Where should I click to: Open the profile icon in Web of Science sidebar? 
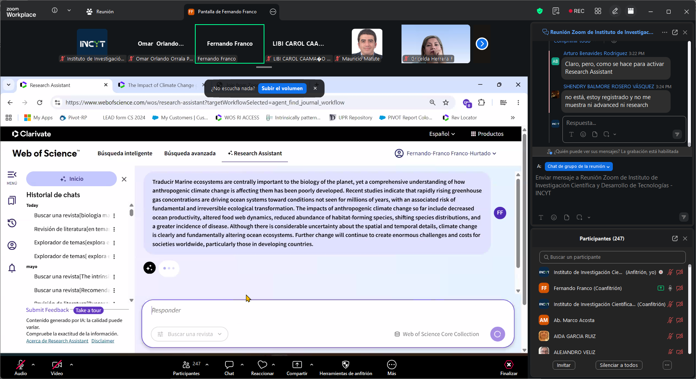pos(12,246)
